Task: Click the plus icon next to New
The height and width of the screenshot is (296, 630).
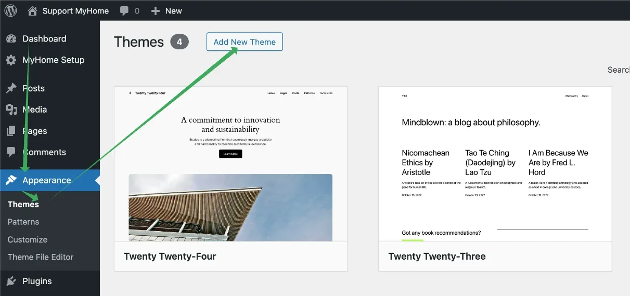Action: click(155, 10)
